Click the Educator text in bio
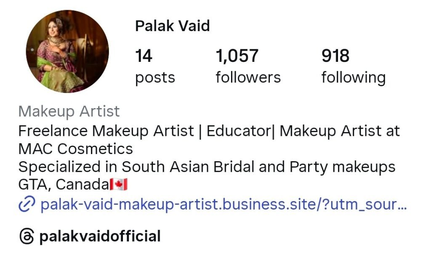Viewport: 431px width, 255px height. coord(239,131)
